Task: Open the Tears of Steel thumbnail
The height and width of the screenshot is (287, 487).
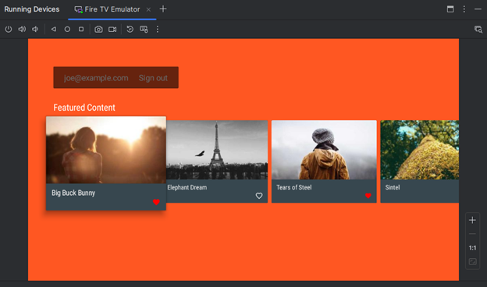Action: click(324, 150)
